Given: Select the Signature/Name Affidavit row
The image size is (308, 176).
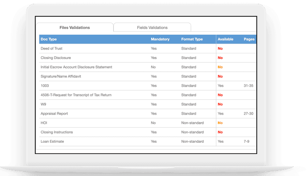Looking at the screenshot, I should click(x=148, y=76).
